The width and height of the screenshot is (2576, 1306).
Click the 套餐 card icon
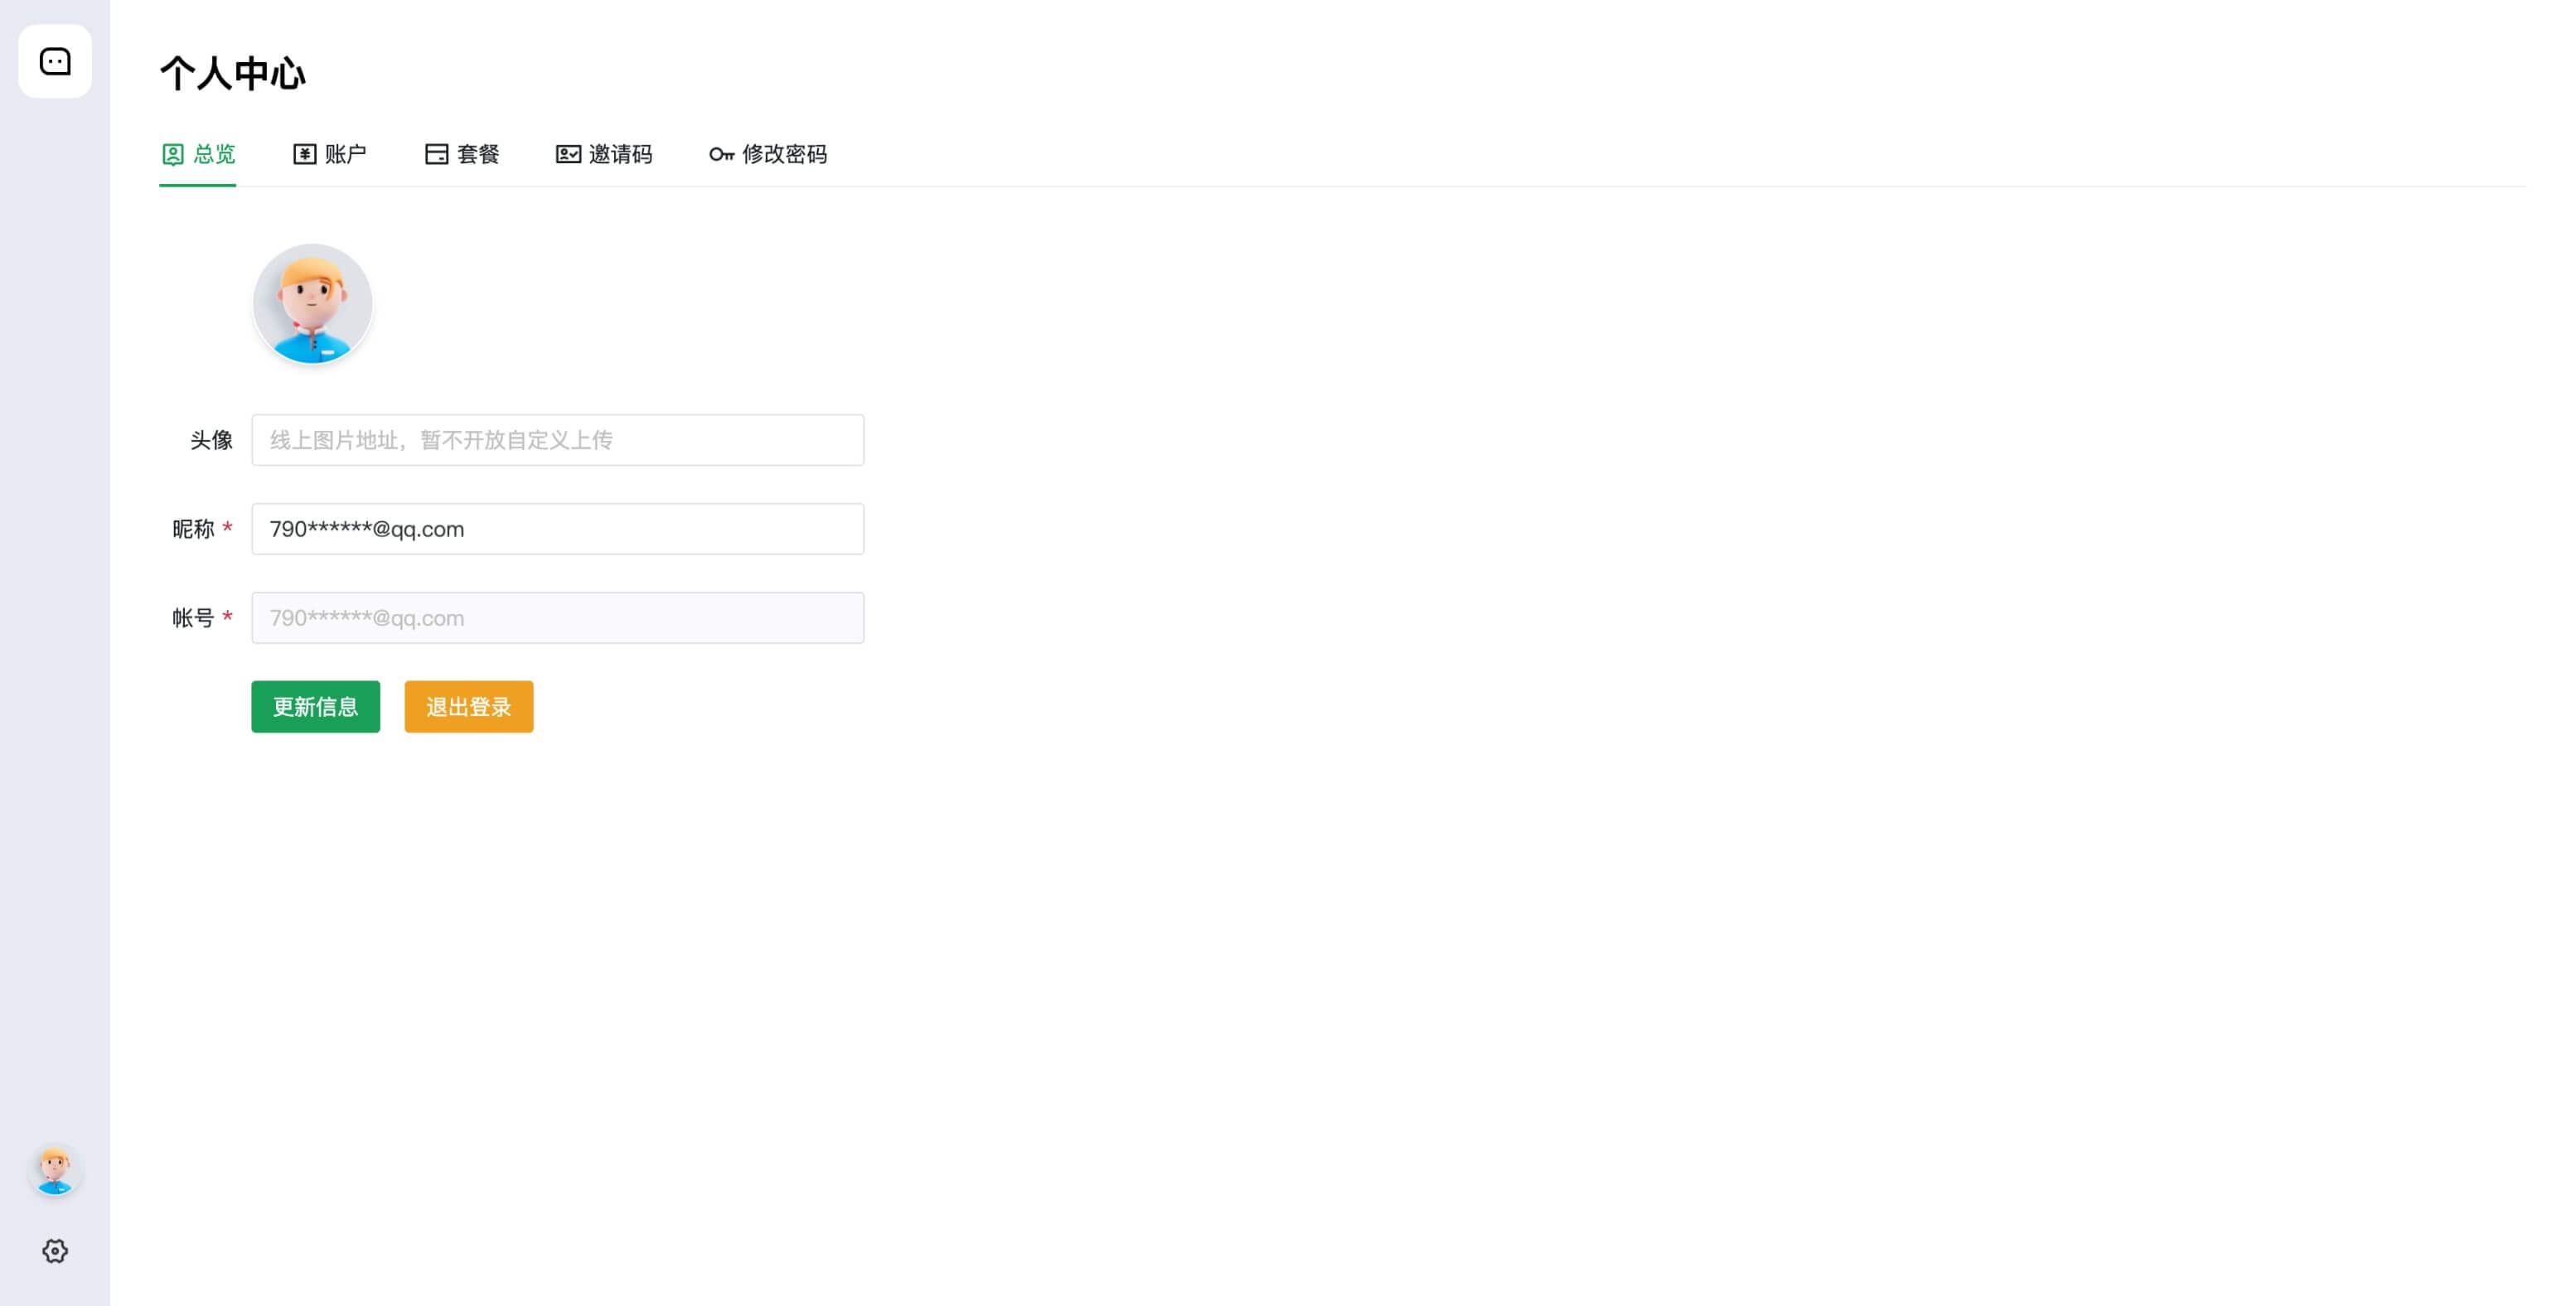(x=437, y=154)
